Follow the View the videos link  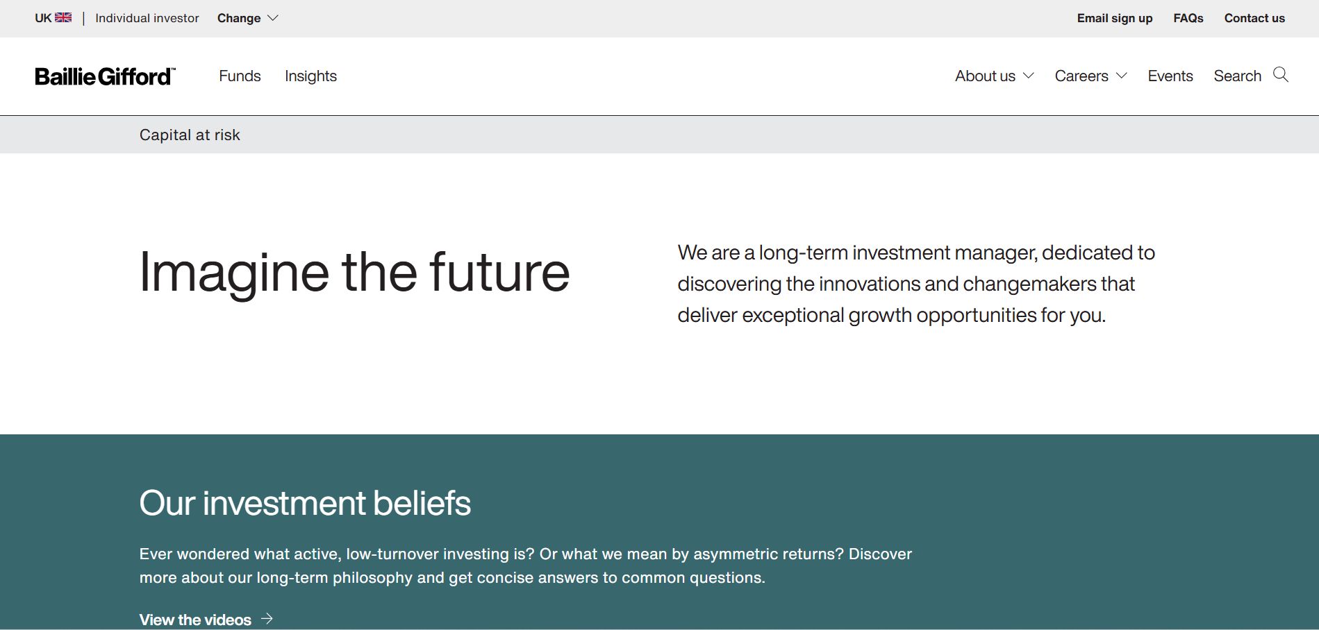pos(195,620)
